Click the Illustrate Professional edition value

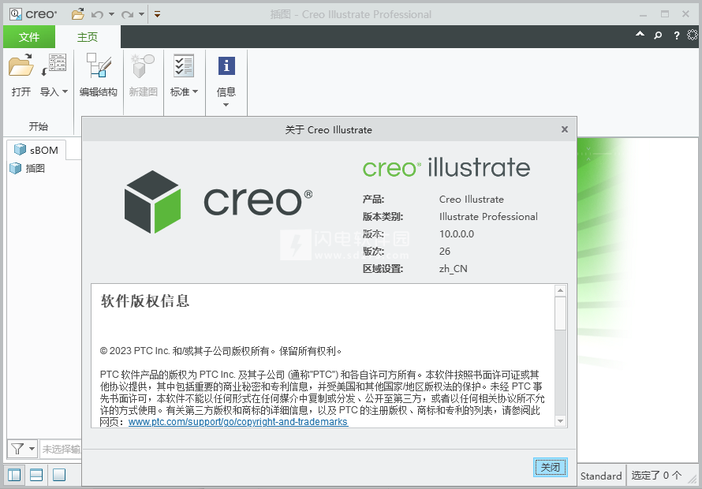click(488, 217)
